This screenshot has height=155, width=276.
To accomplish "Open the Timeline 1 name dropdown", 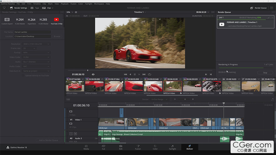I will coord(140,12).
